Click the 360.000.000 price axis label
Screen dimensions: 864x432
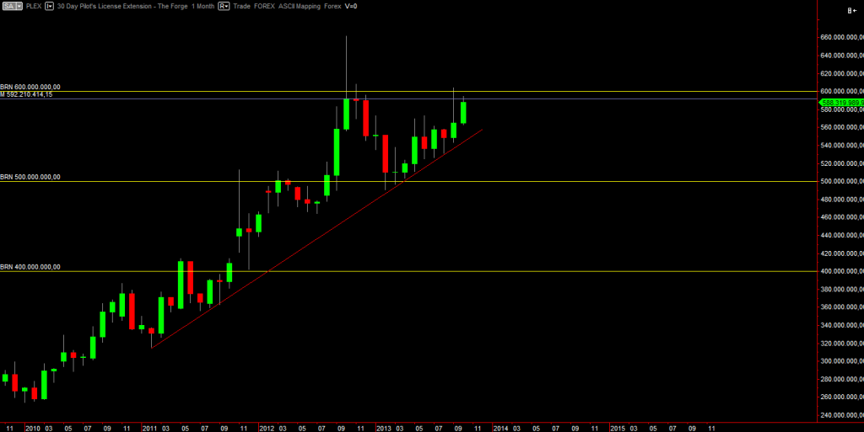[842, 307]
